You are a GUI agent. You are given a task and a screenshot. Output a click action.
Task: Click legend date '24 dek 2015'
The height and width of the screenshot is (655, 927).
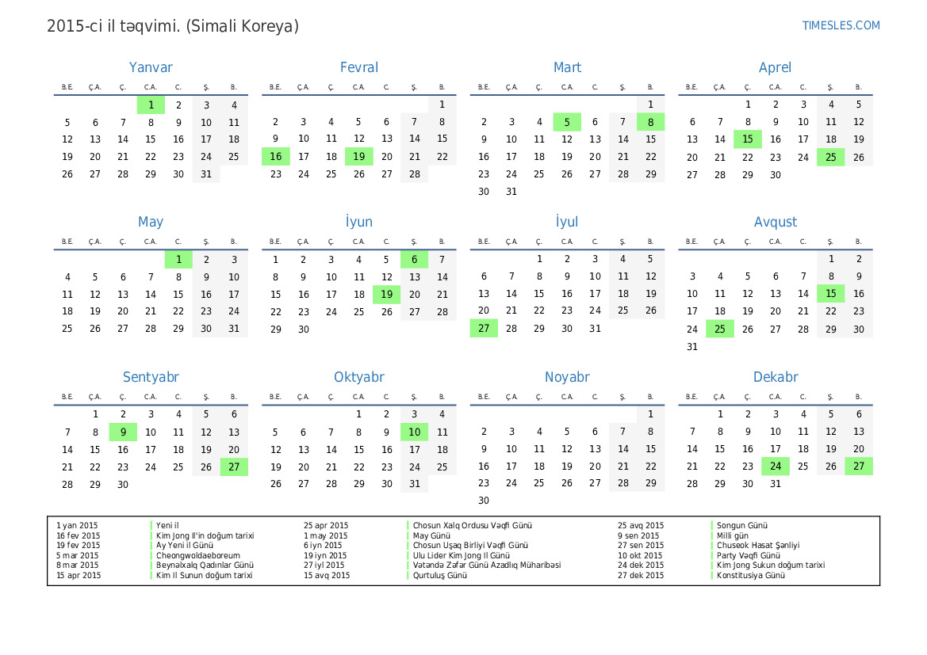(x=641, y=566)
